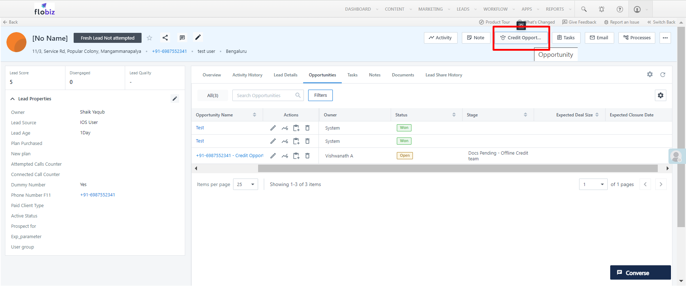Open the +91-6987552341 Credit Opportunity link
686x286 pixels.
click(230, 156)
